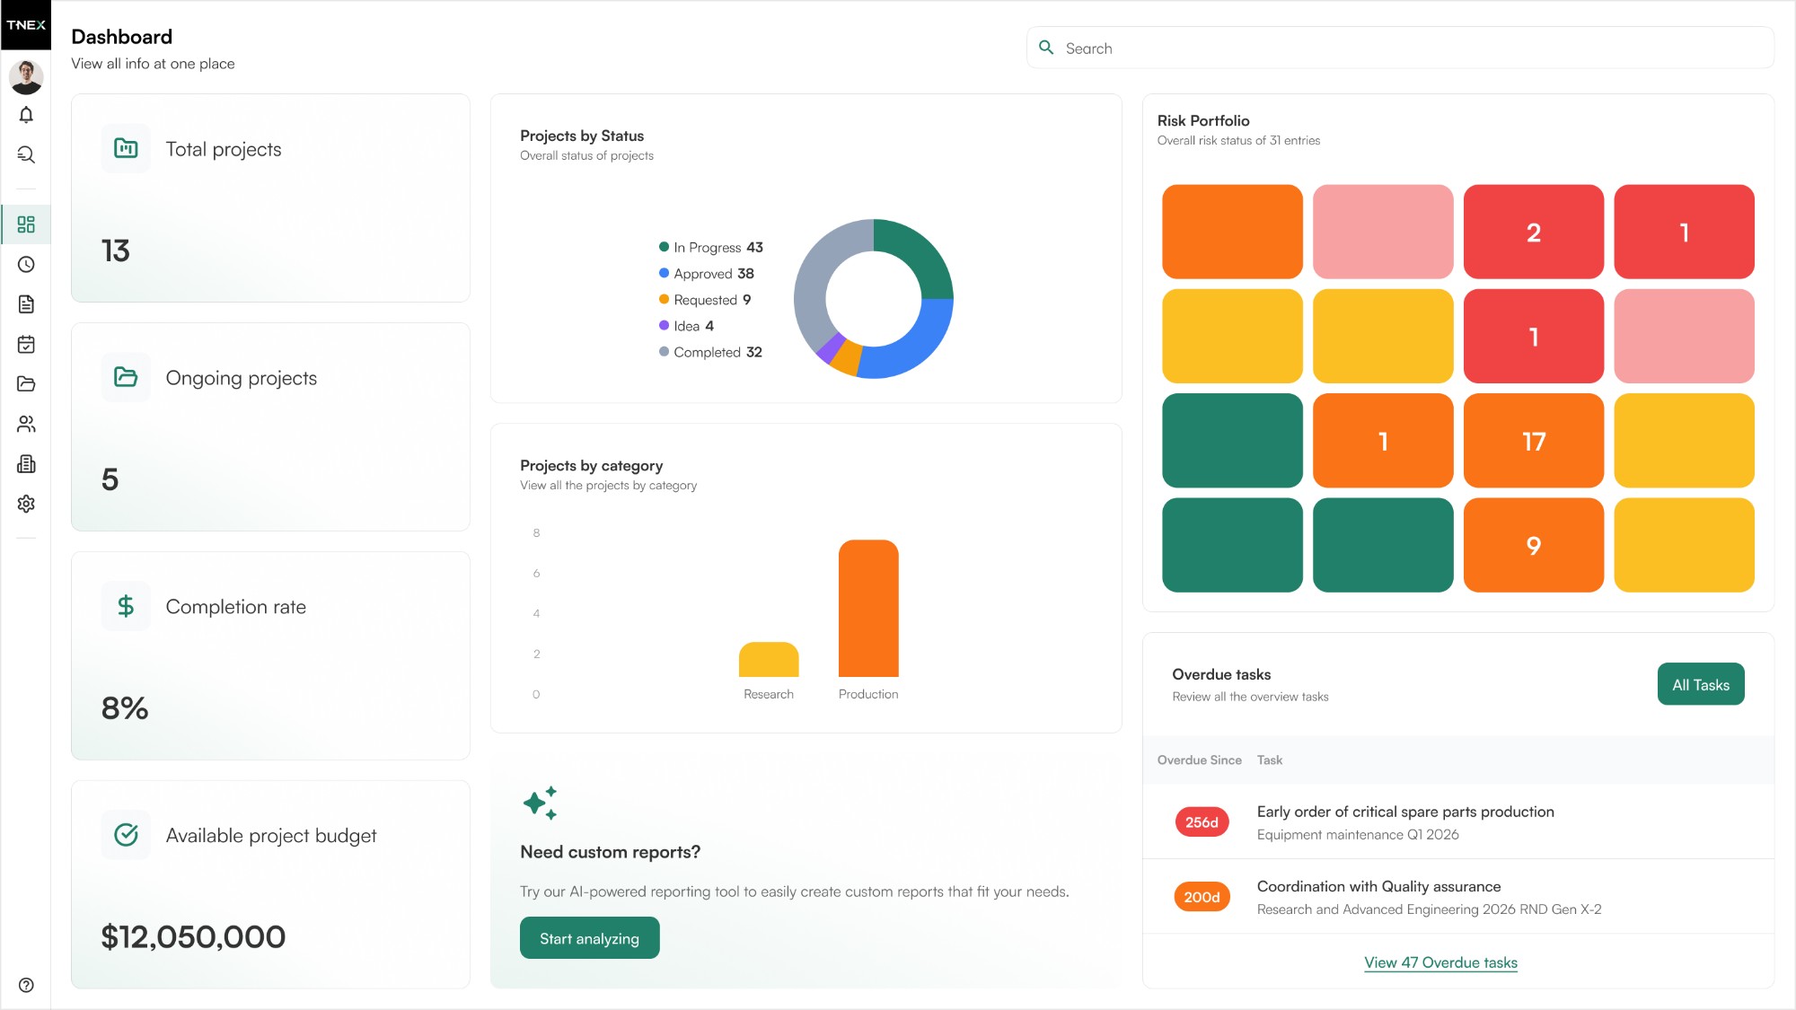Open the clock history icon in sidebar

(x=26, y=264)
